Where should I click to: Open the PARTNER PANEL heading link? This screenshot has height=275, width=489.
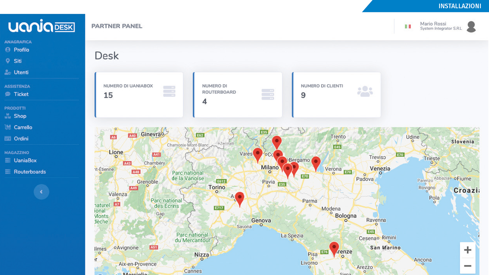pos(117,26)
